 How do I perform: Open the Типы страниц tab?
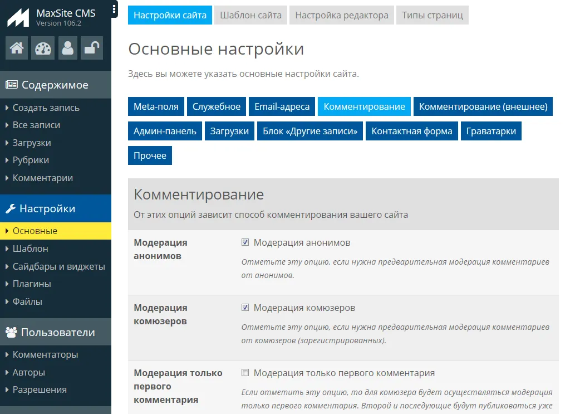point(433,15)
